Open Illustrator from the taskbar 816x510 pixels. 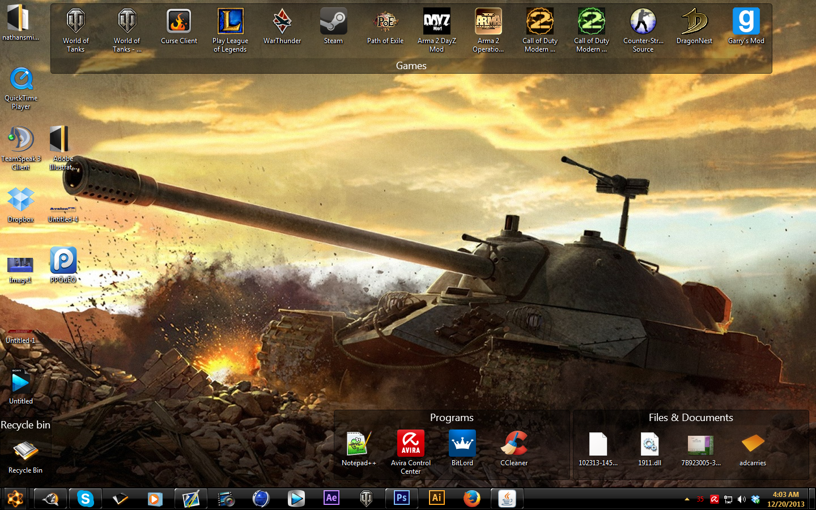pos(436,499)
